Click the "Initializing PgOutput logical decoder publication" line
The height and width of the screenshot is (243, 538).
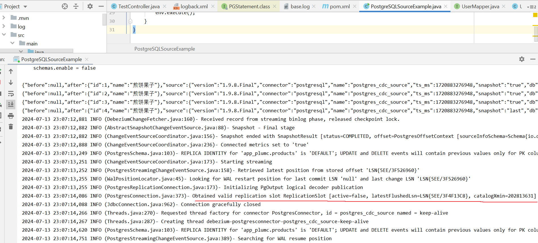(192, 187)
